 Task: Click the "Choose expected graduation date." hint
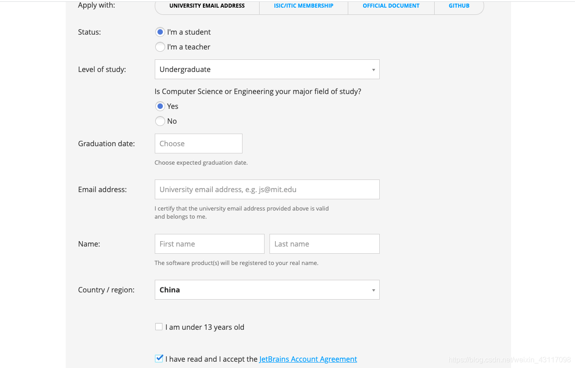coord(201,162)
